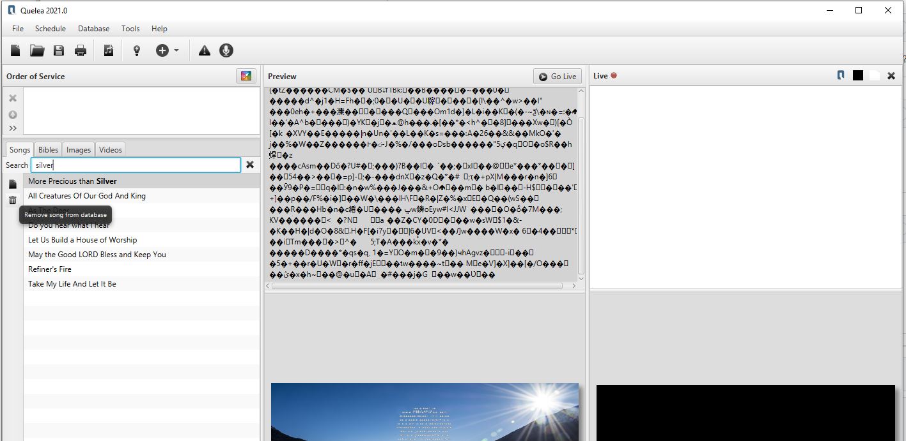Create a new schedule with blank page icon
Viewport: 906px width, 441px height.
[15, 50]
